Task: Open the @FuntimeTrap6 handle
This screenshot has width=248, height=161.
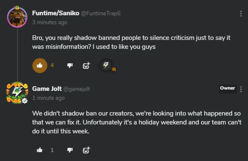Action: tap(101, 14)
